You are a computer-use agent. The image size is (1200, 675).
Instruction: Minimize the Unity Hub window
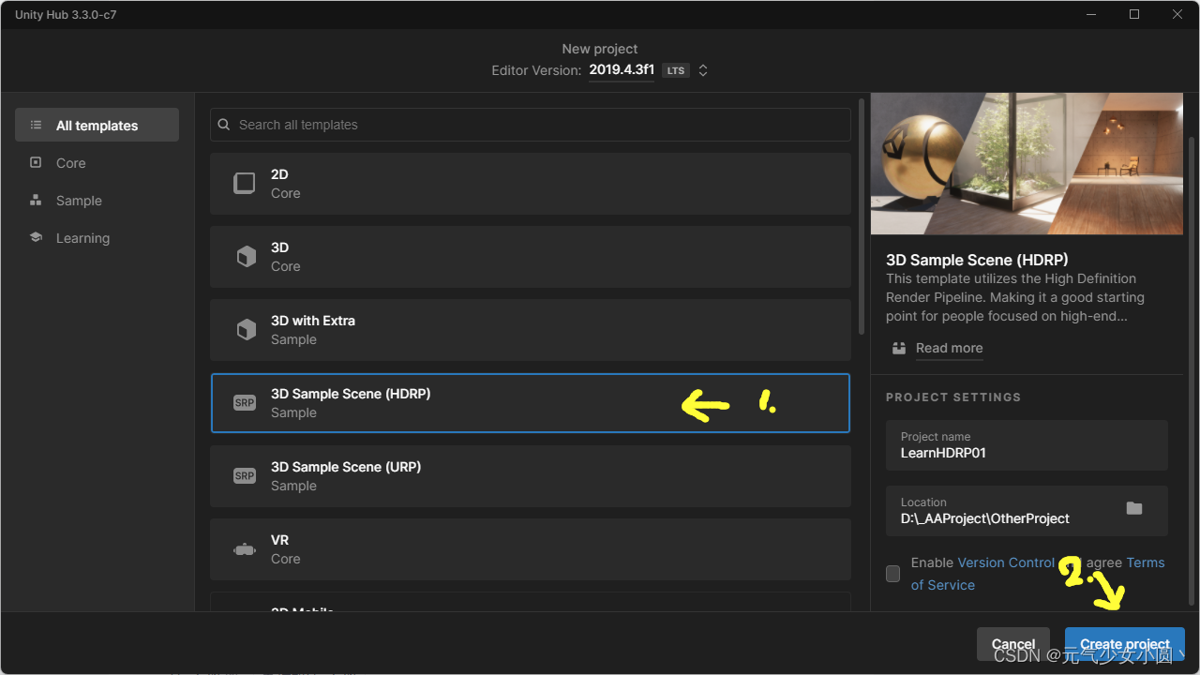point(1091,14)
